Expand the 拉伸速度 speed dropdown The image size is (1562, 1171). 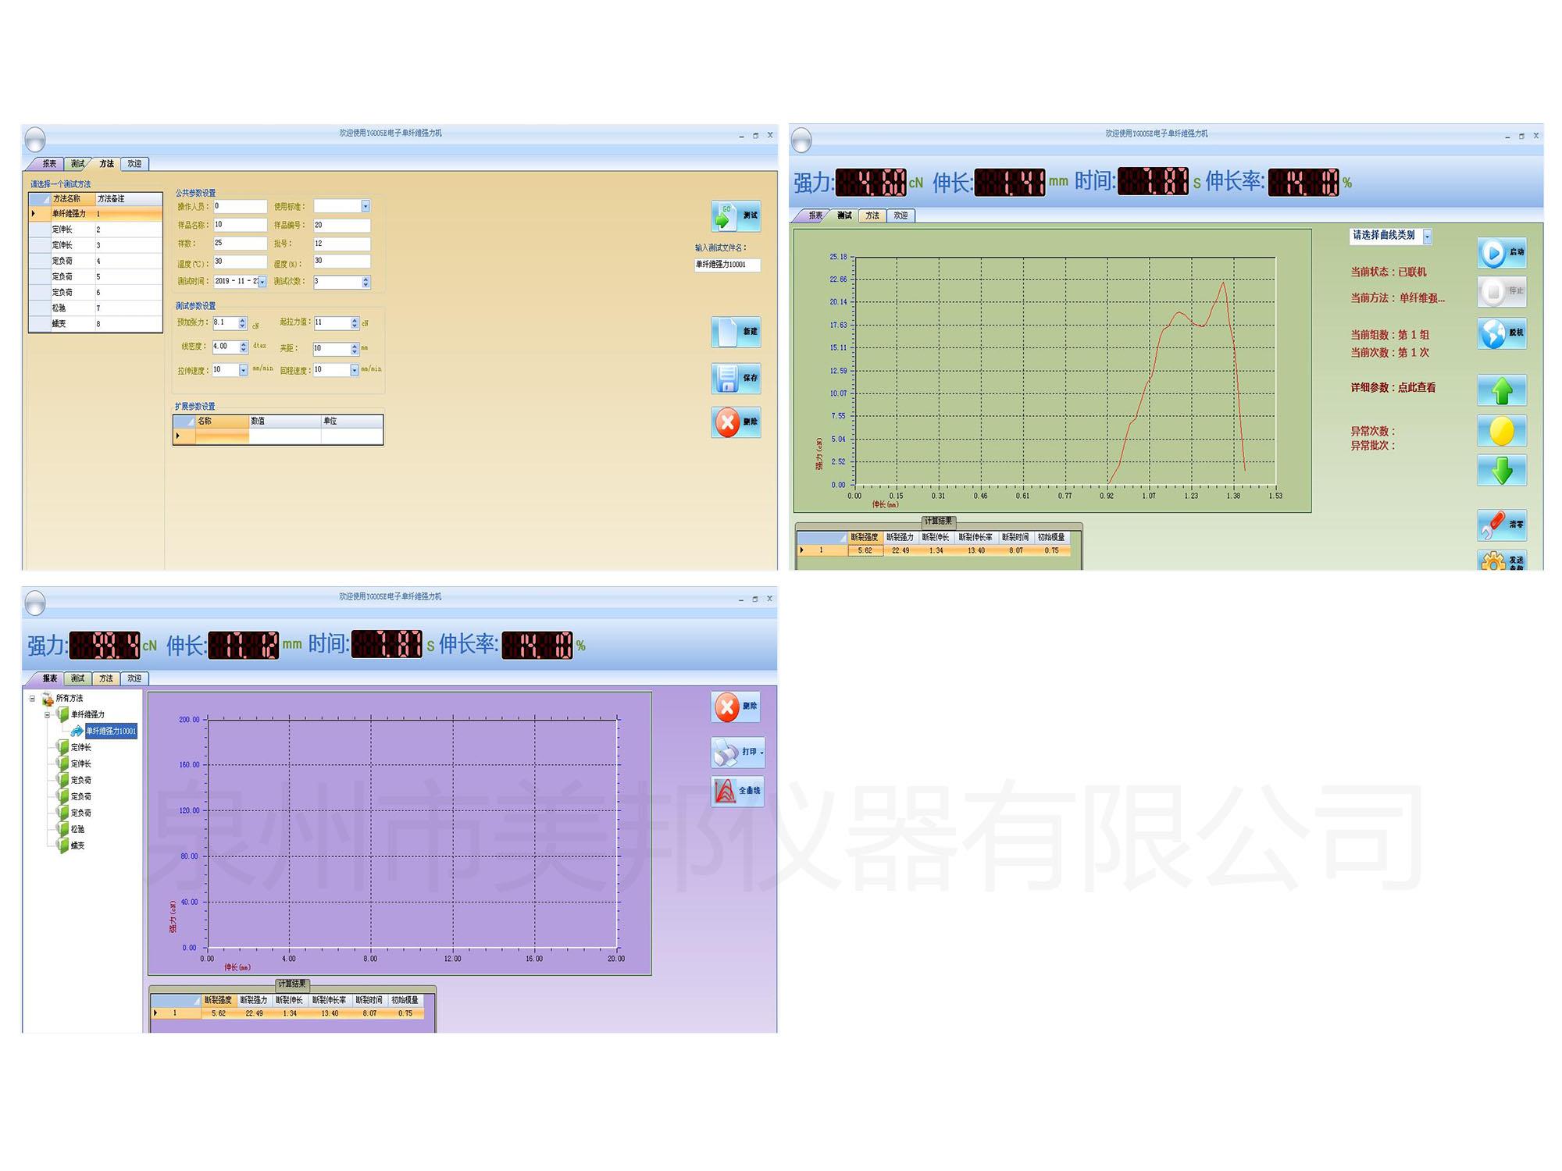click(x=243, y=370)
